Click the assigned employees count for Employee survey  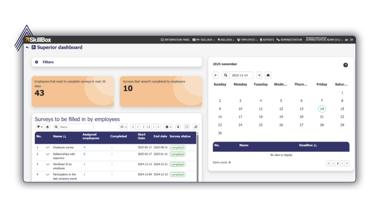tap(84, 147)
